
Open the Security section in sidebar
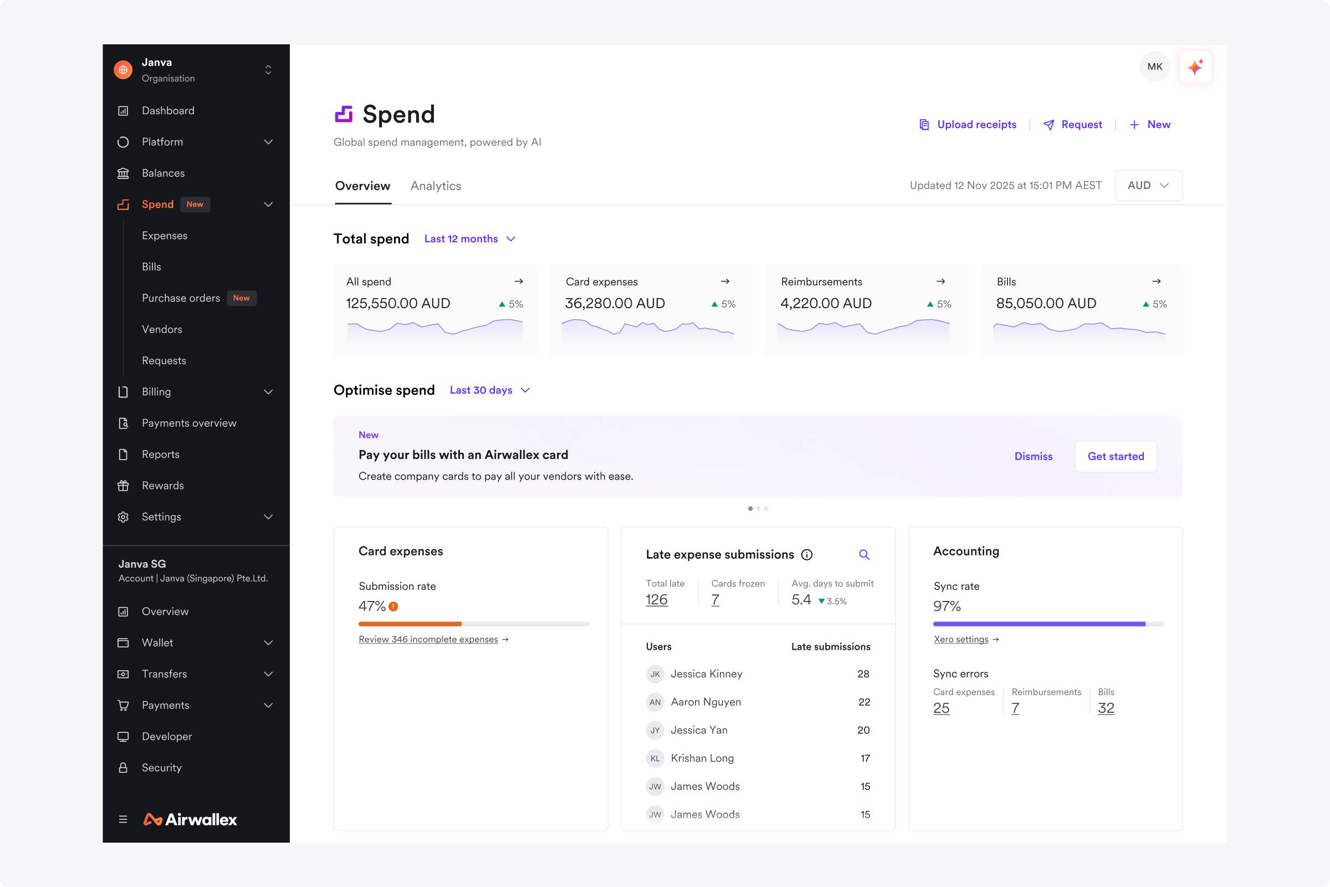(x=161, y=768)
